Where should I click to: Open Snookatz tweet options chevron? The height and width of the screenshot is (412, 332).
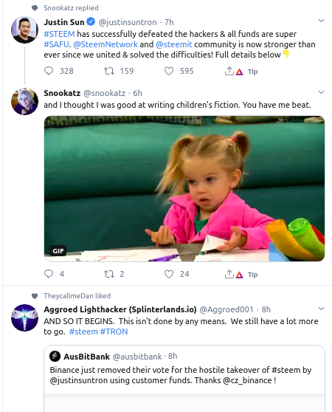(321, 92)
